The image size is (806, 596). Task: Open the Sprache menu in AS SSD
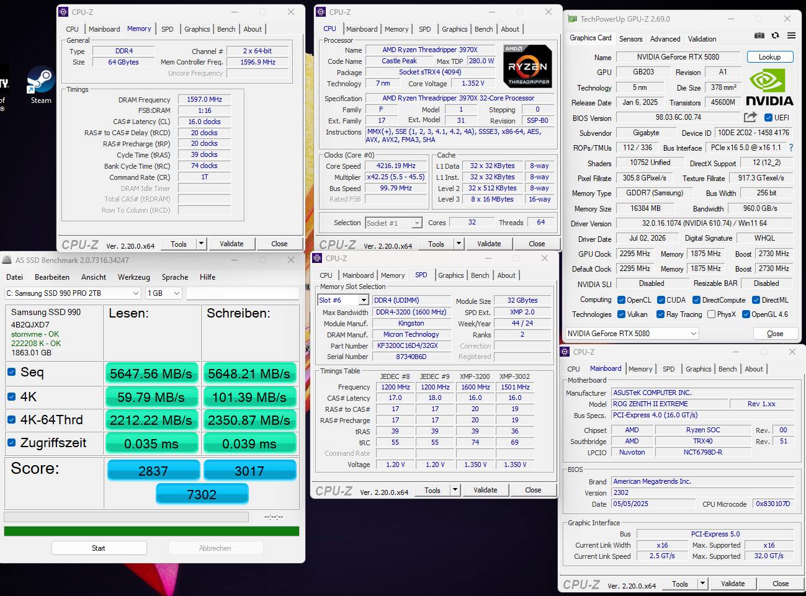[x=175, y=277]
